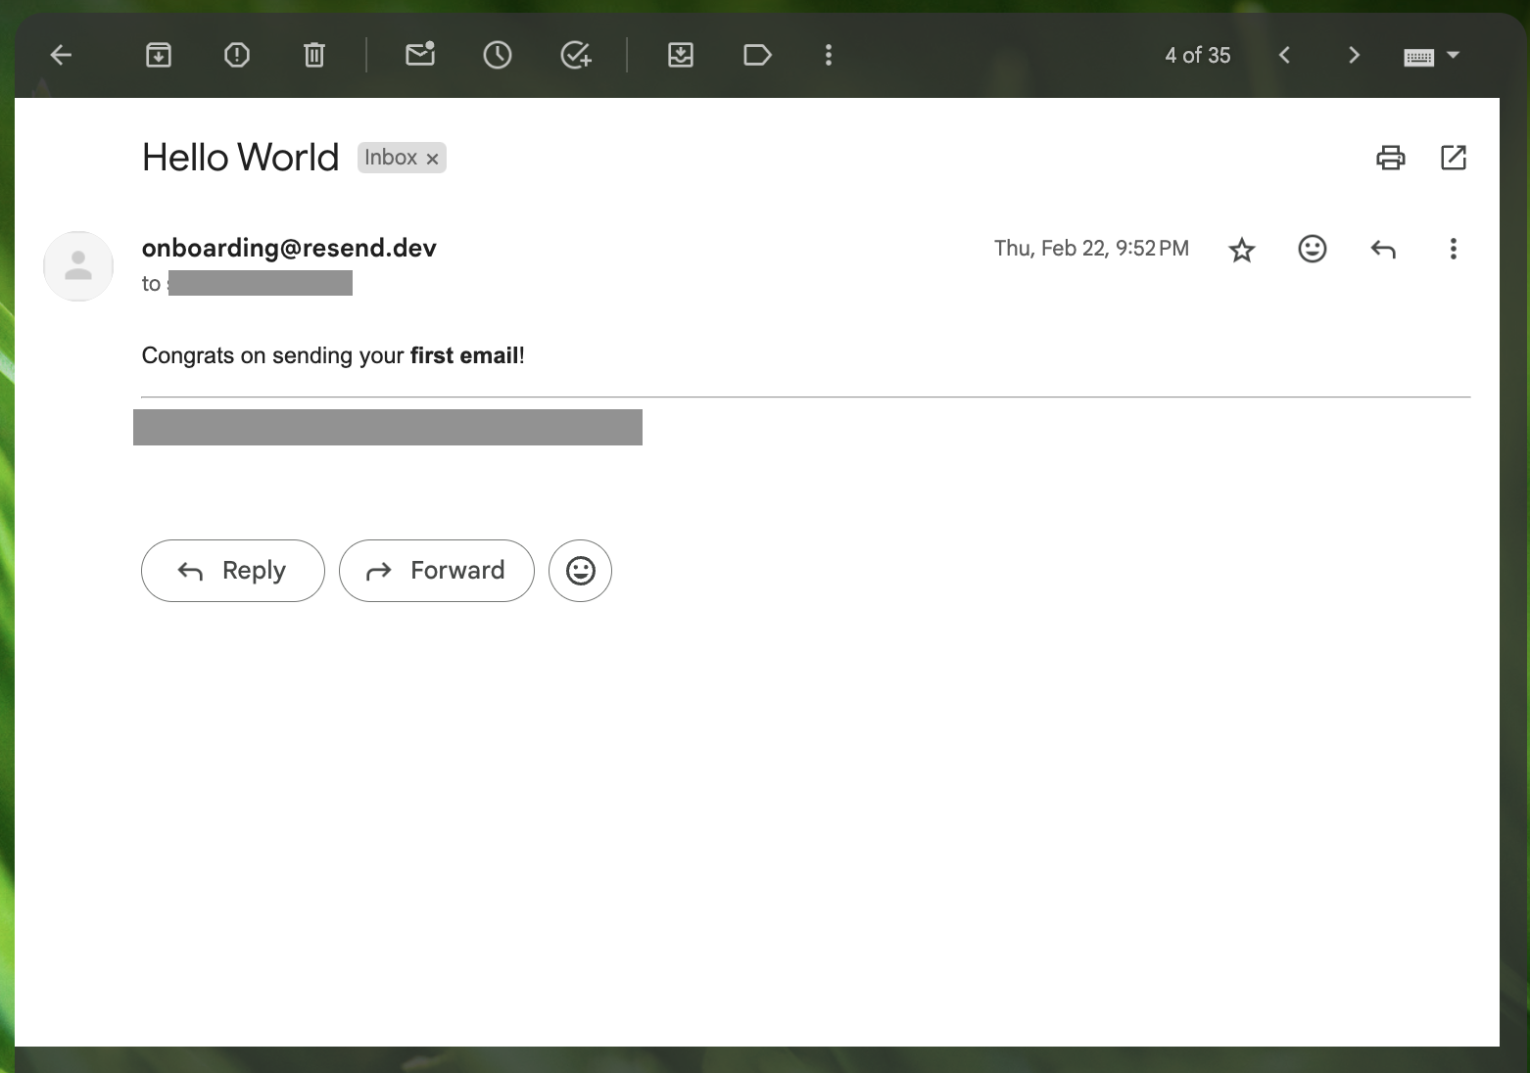Go to the next newer email

click(x=1284, y=55)
